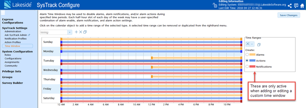Select the Notifications radio button
Screen dimensions: 306x108
pyautogui.click(x=247, y=67)
